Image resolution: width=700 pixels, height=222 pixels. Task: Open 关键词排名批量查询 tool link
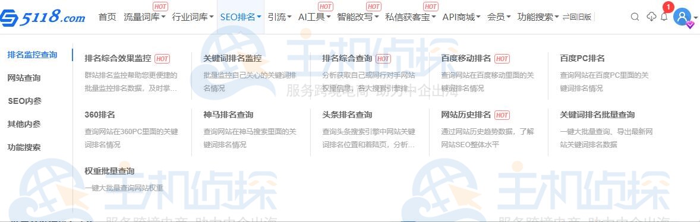(x=597, y=115)
